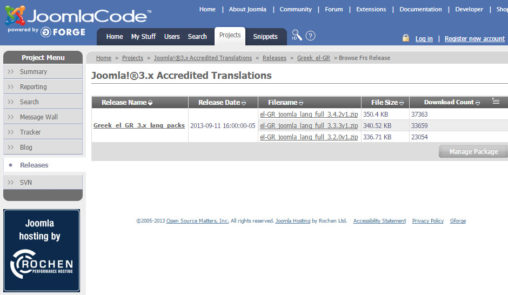The image size is (508, 295).
Task: Open Search in the blue tab bar
Action: [197, 37]
